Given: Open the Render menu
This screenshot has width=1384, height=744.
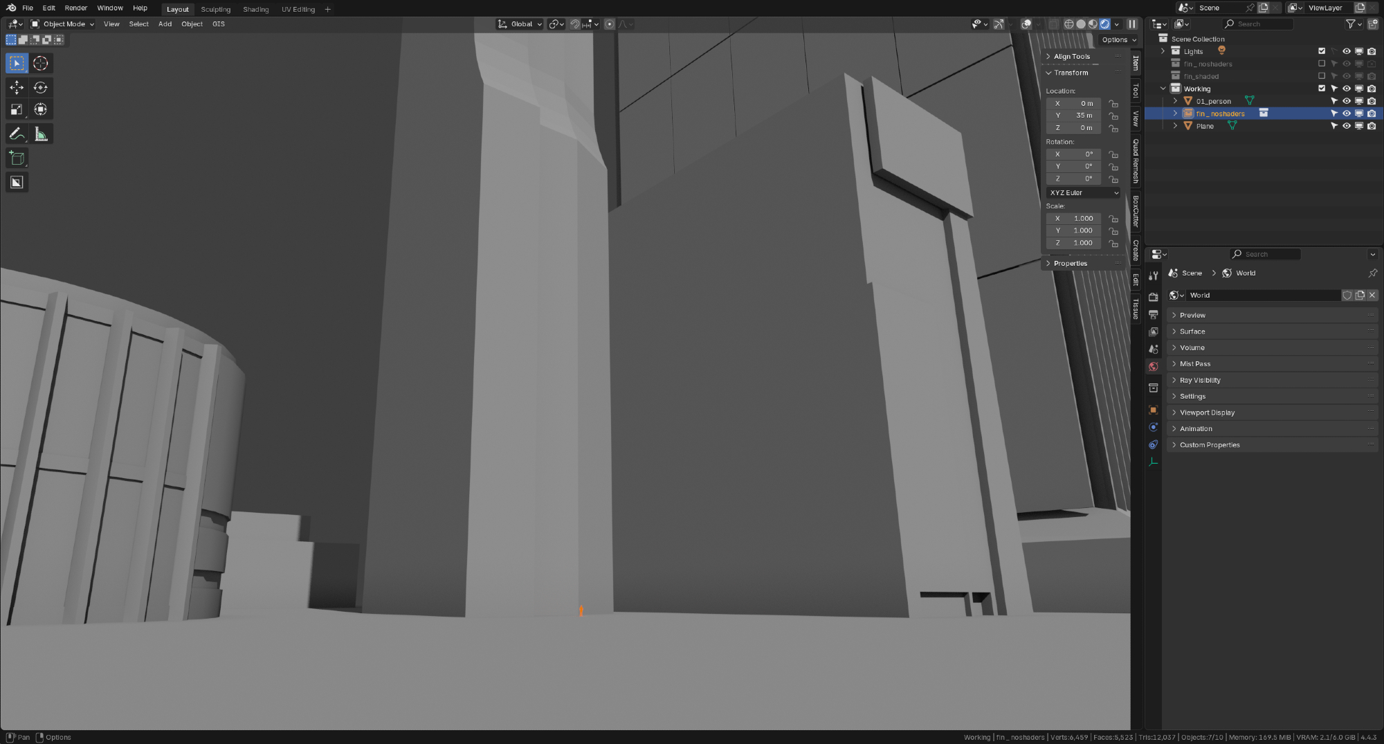Looking at the screenshot, I should (x=76, y=8).
